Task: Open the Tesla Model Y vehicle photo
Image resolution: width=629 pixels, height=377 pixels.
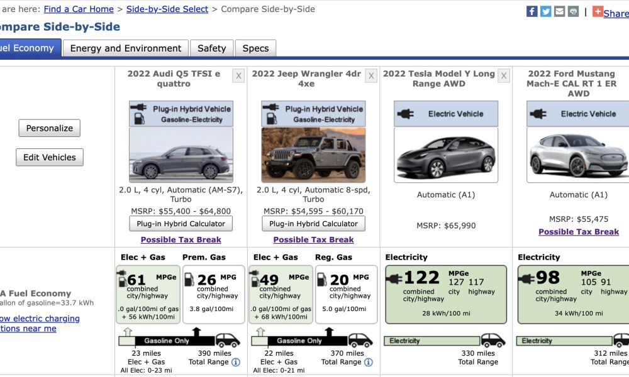Action: click(446, 155)
